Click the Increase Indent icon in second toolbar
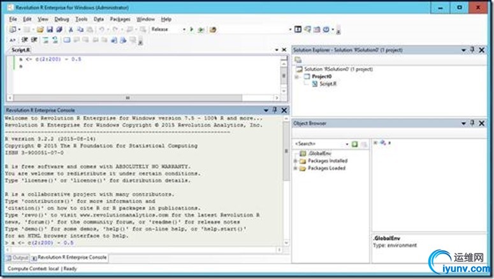 (34, 39)
